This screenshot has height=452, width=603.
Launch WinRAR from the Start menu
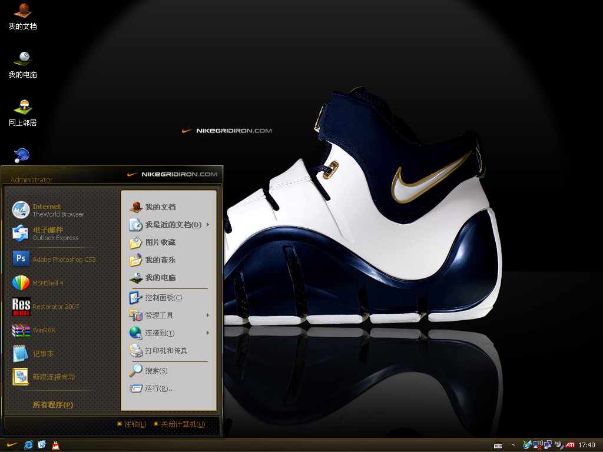click(34, 330)
